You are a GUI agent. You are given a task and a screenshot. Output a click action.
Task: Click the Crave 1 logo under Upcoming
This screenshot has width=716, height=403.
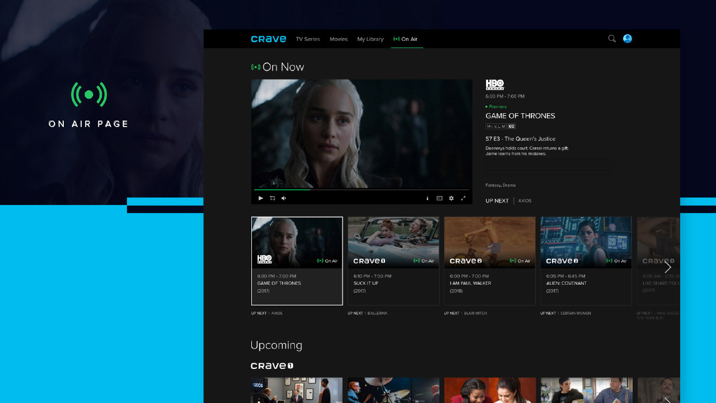[272, 365]
